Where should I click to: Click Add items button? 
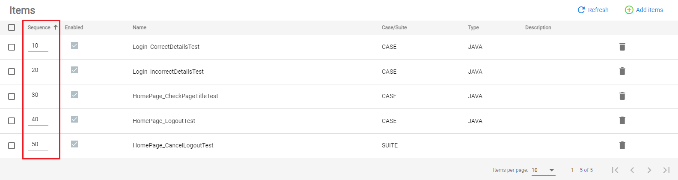pos(644,10)
